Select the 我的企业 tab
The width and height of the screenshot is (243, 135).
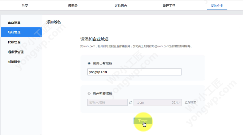coord(217,6)
